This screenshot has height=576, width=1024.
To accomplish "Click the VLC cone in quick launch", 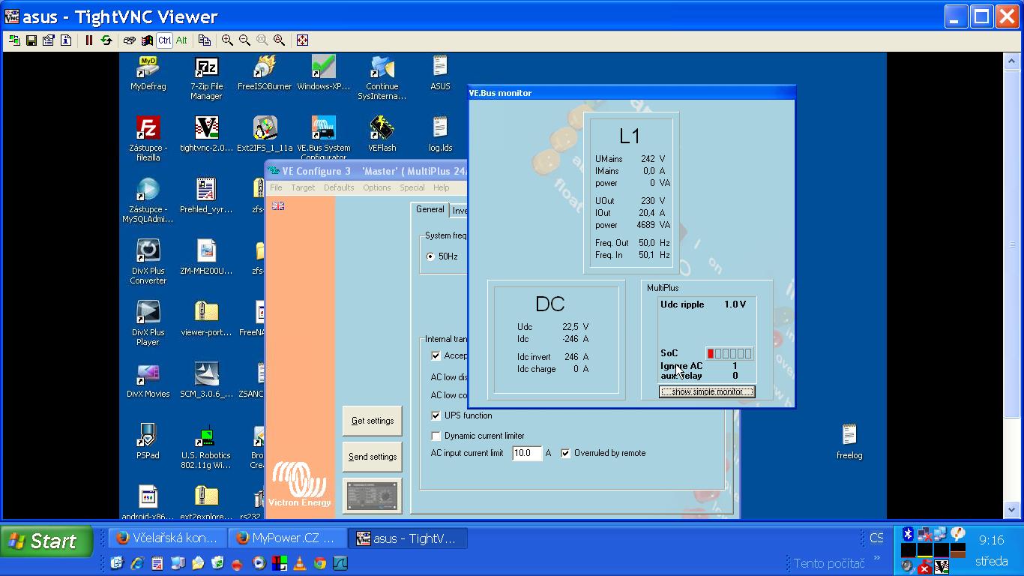I will [x=299, y=563].
